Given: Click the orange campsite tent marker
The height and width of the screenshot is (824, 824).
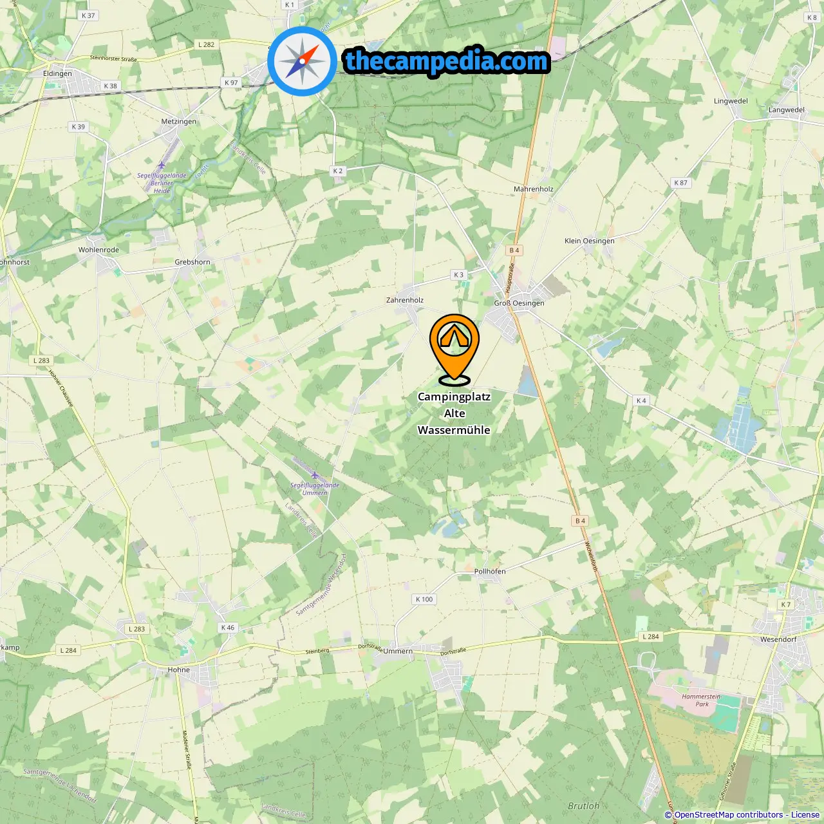Looking at the screenshot, I should click(454, 350).
